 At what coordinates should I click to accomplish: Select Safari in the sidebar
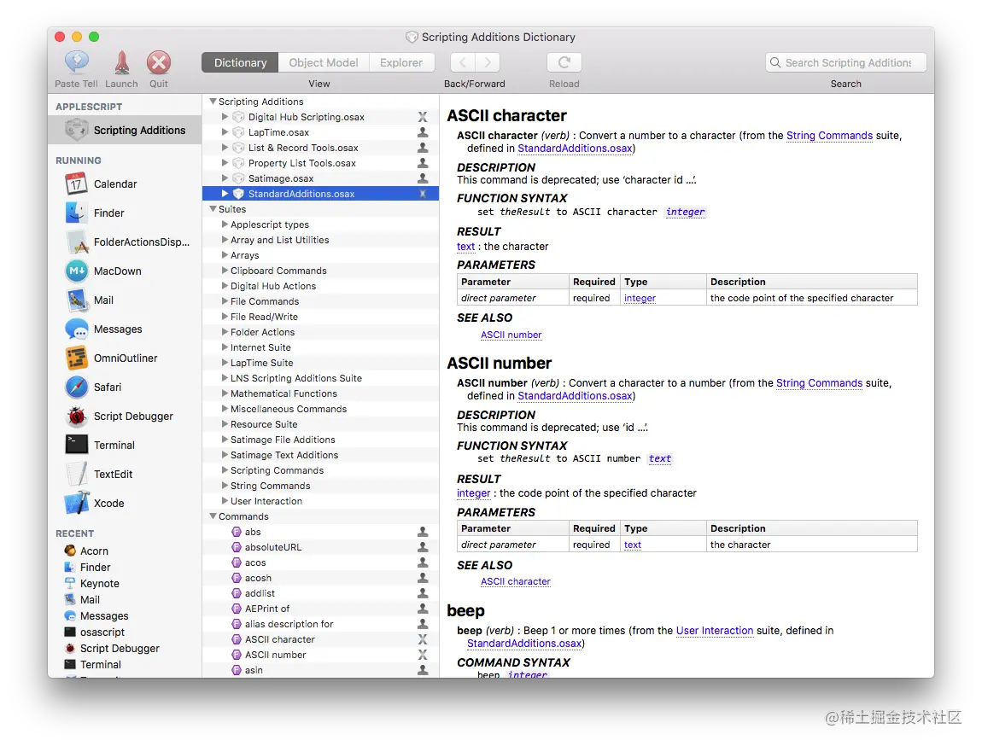(x=125, y=387)
